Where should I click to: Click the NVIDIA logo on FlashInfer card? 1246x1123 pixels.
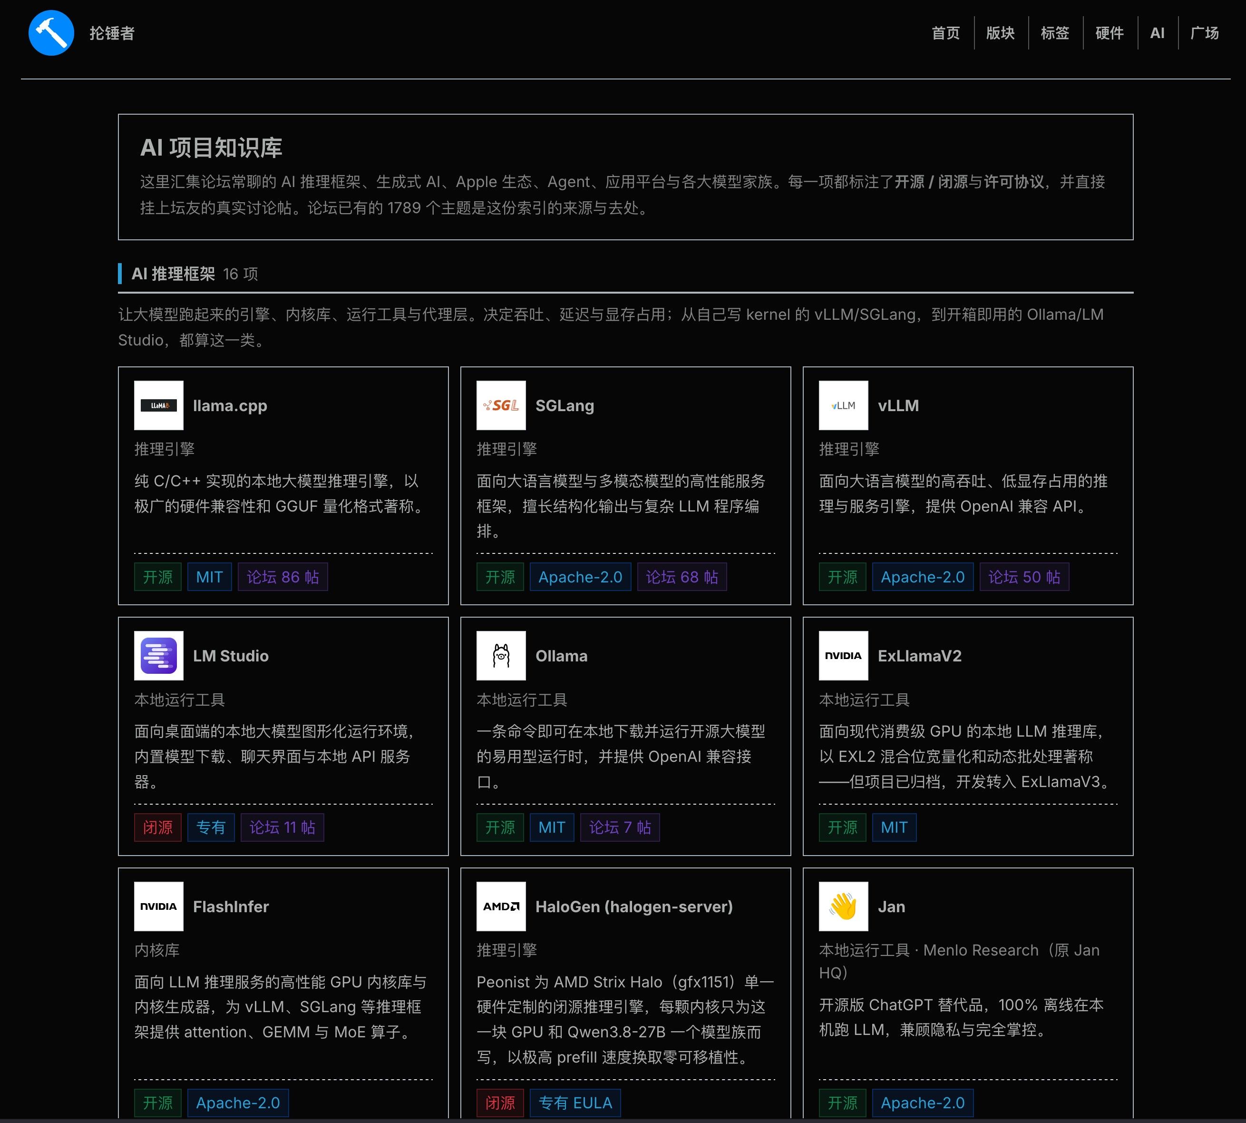point(158,906)
